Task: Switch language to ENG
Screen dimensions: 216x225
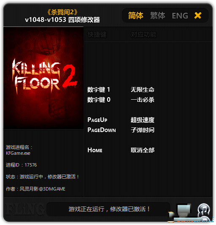Action: click(180, 16)
